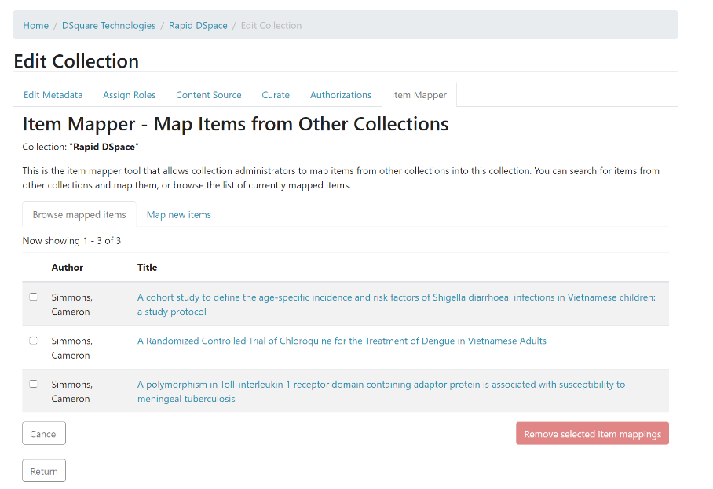This screenshot has width=713, height=489.
Task: Open the Curate tab
Action: click(x=276, y=95)
